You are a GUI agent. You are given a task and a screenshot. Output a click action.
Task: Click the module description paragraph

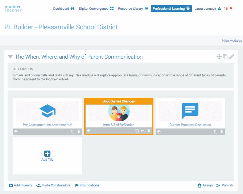pos(119,77)
